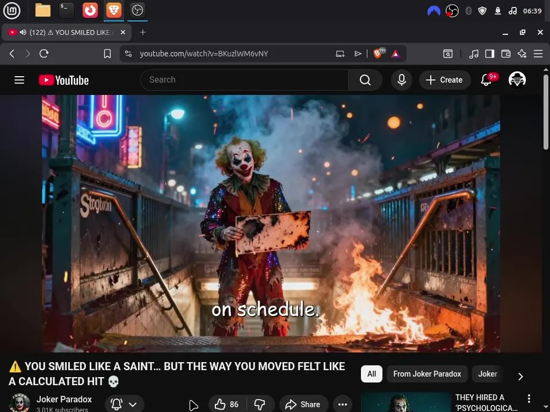Open the Brave Rewards triangle icon
The height and width of the screenshot is (412, 550).
(396, 54)
